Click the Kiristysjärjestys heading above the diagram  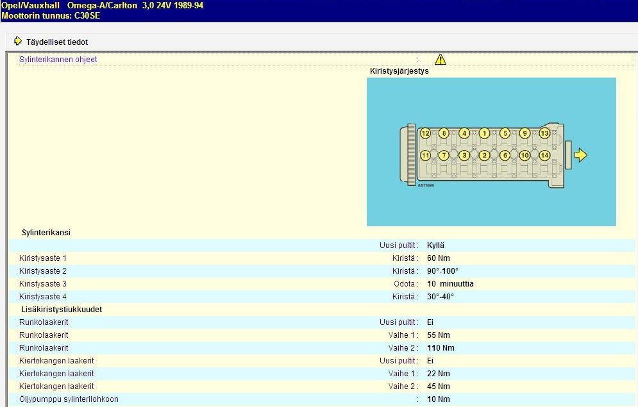[399, 71]
